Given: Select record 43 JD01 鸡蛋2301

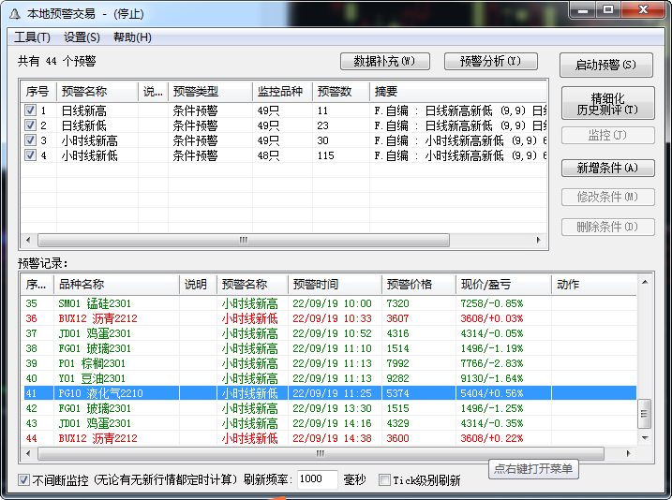Looking at the screenshot, I should (x=330, y=423).
